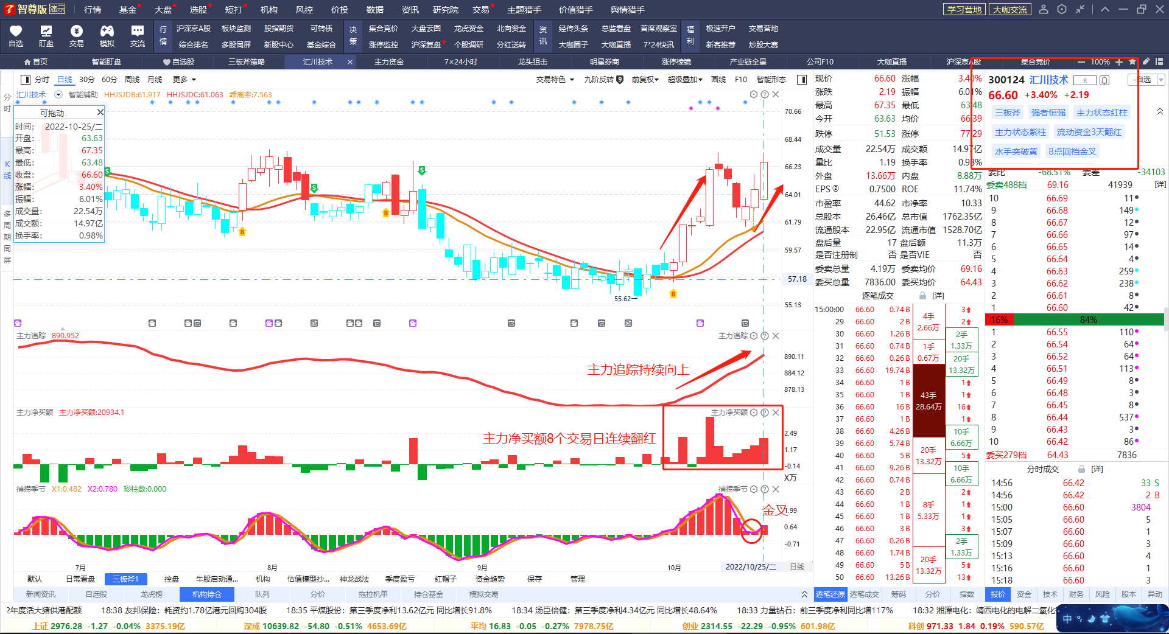This screenshot has width=1169, height=634.
Task: Select the 三板斧1 template tab
Action: point(125,579)
